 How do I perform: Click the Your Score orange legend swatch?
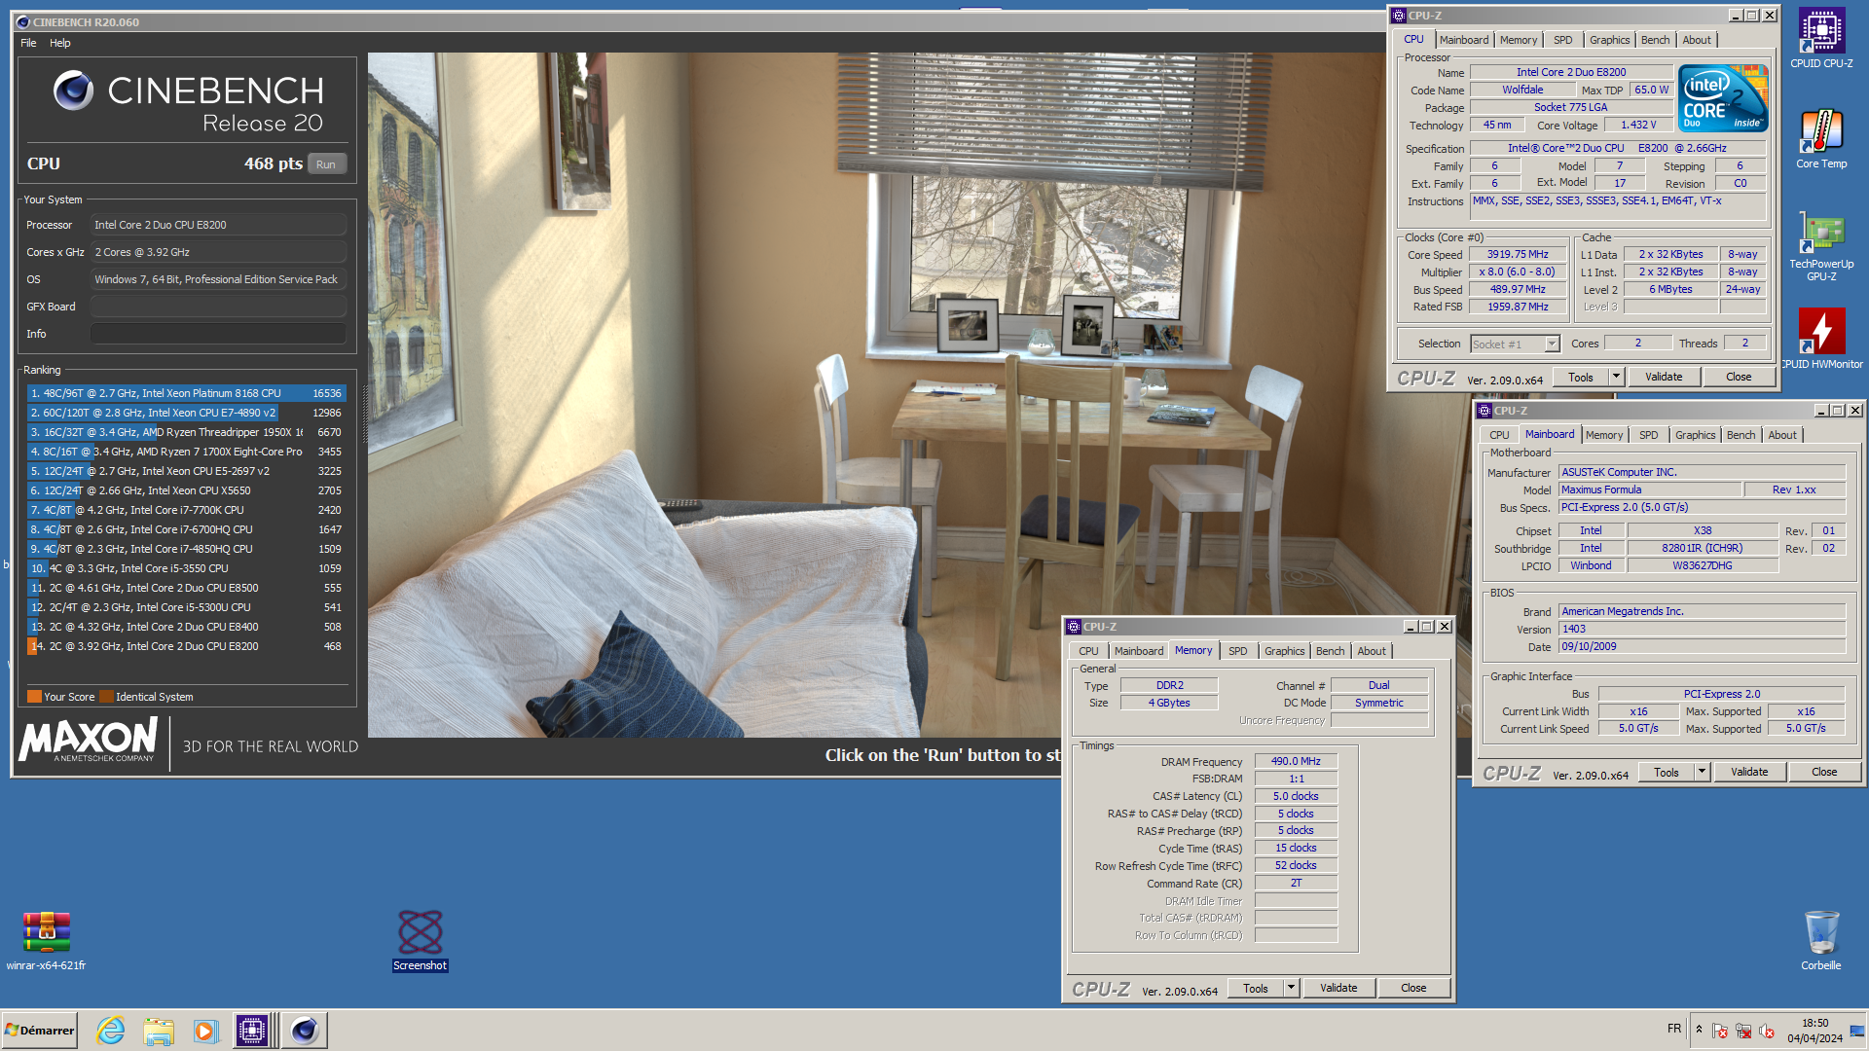pos(34,697)
